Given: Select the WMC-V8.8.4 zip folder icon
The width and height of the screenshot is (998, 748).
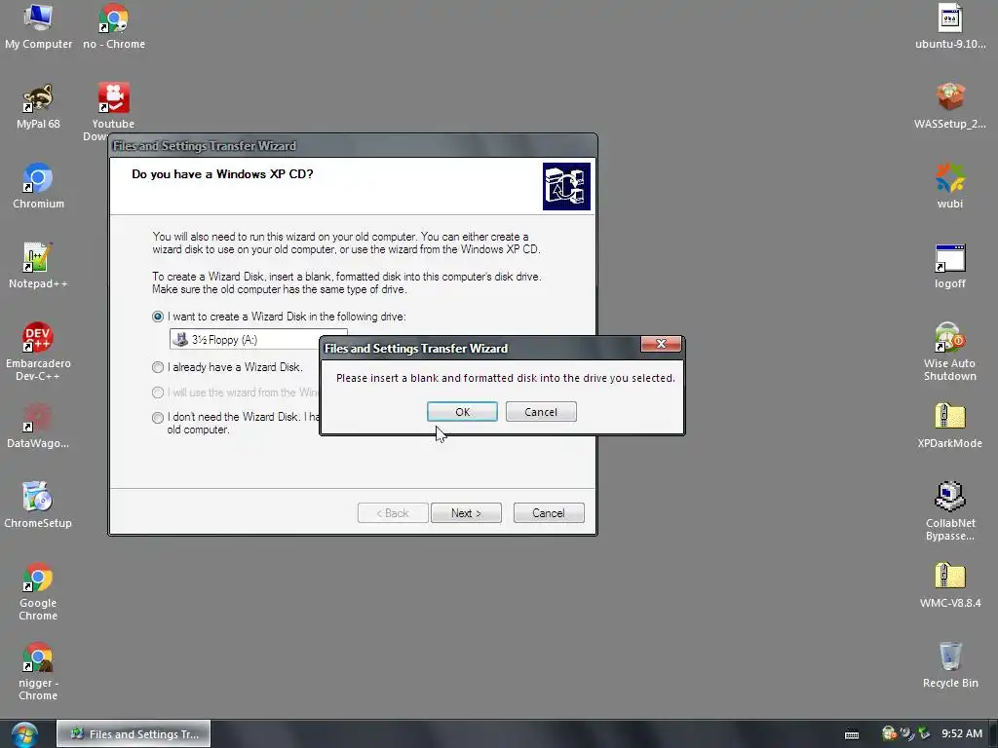Looking at the screenshot, I should pos(950,585).
